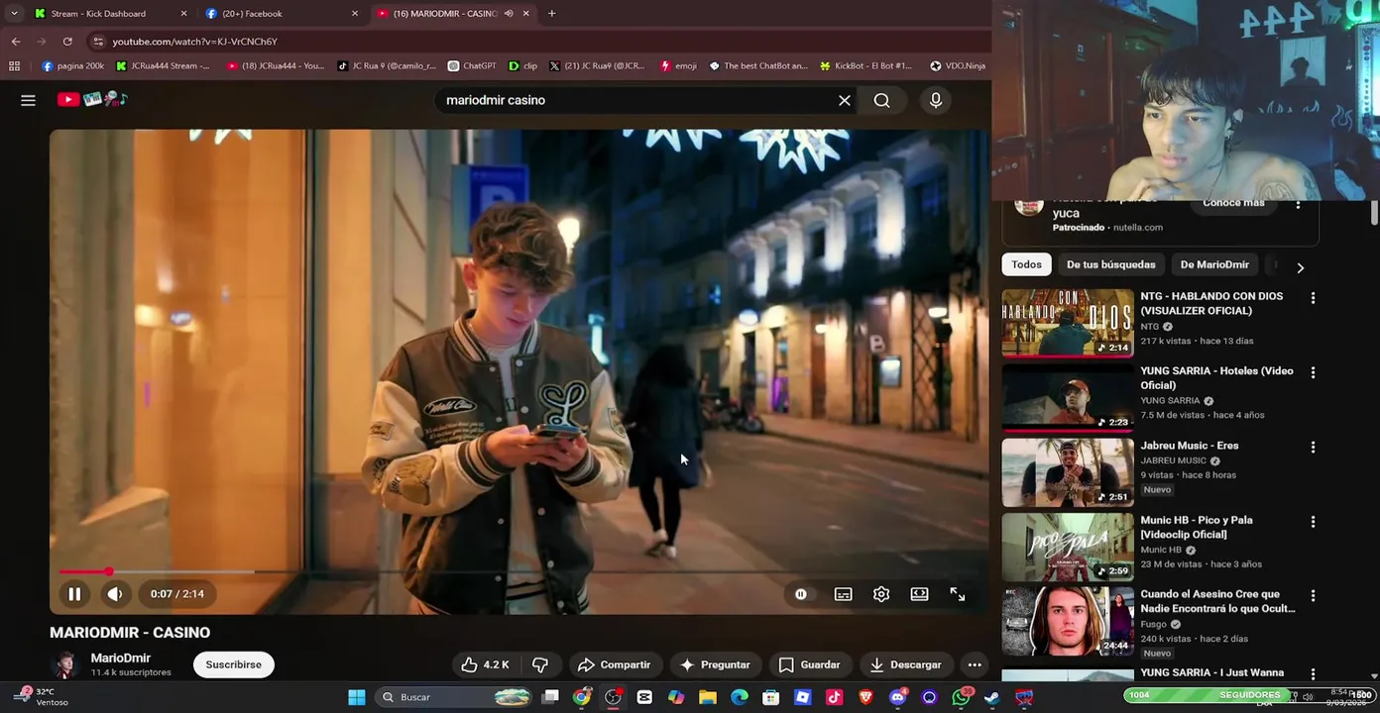Open WhatsApp from the taskbar

(x=961, y=697)
